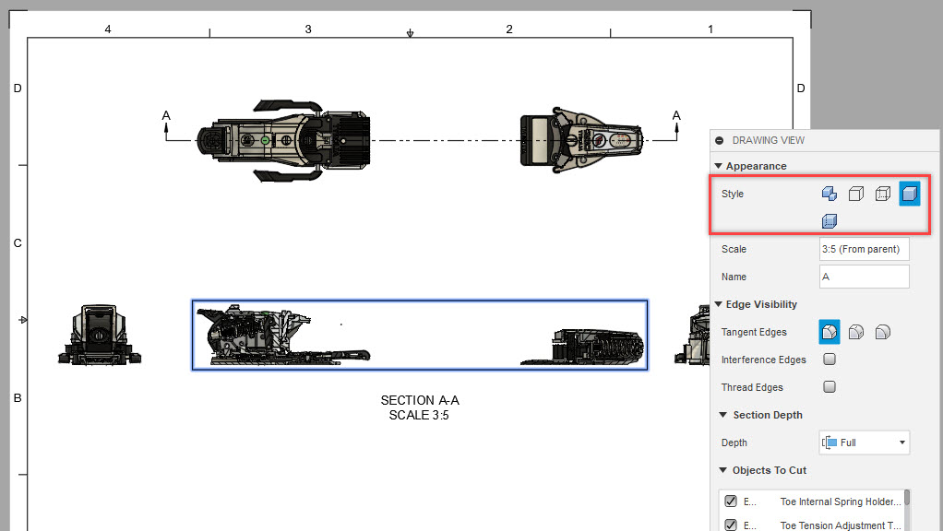The height and width of the screenshot is (531, 943).
Task: Collapse the Edge Visibility section
Action: pos(719,304)
